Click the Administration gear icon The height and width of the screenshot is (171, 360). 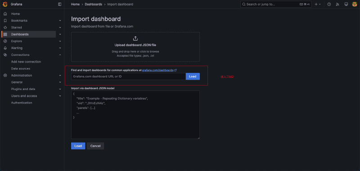(5, 76)
